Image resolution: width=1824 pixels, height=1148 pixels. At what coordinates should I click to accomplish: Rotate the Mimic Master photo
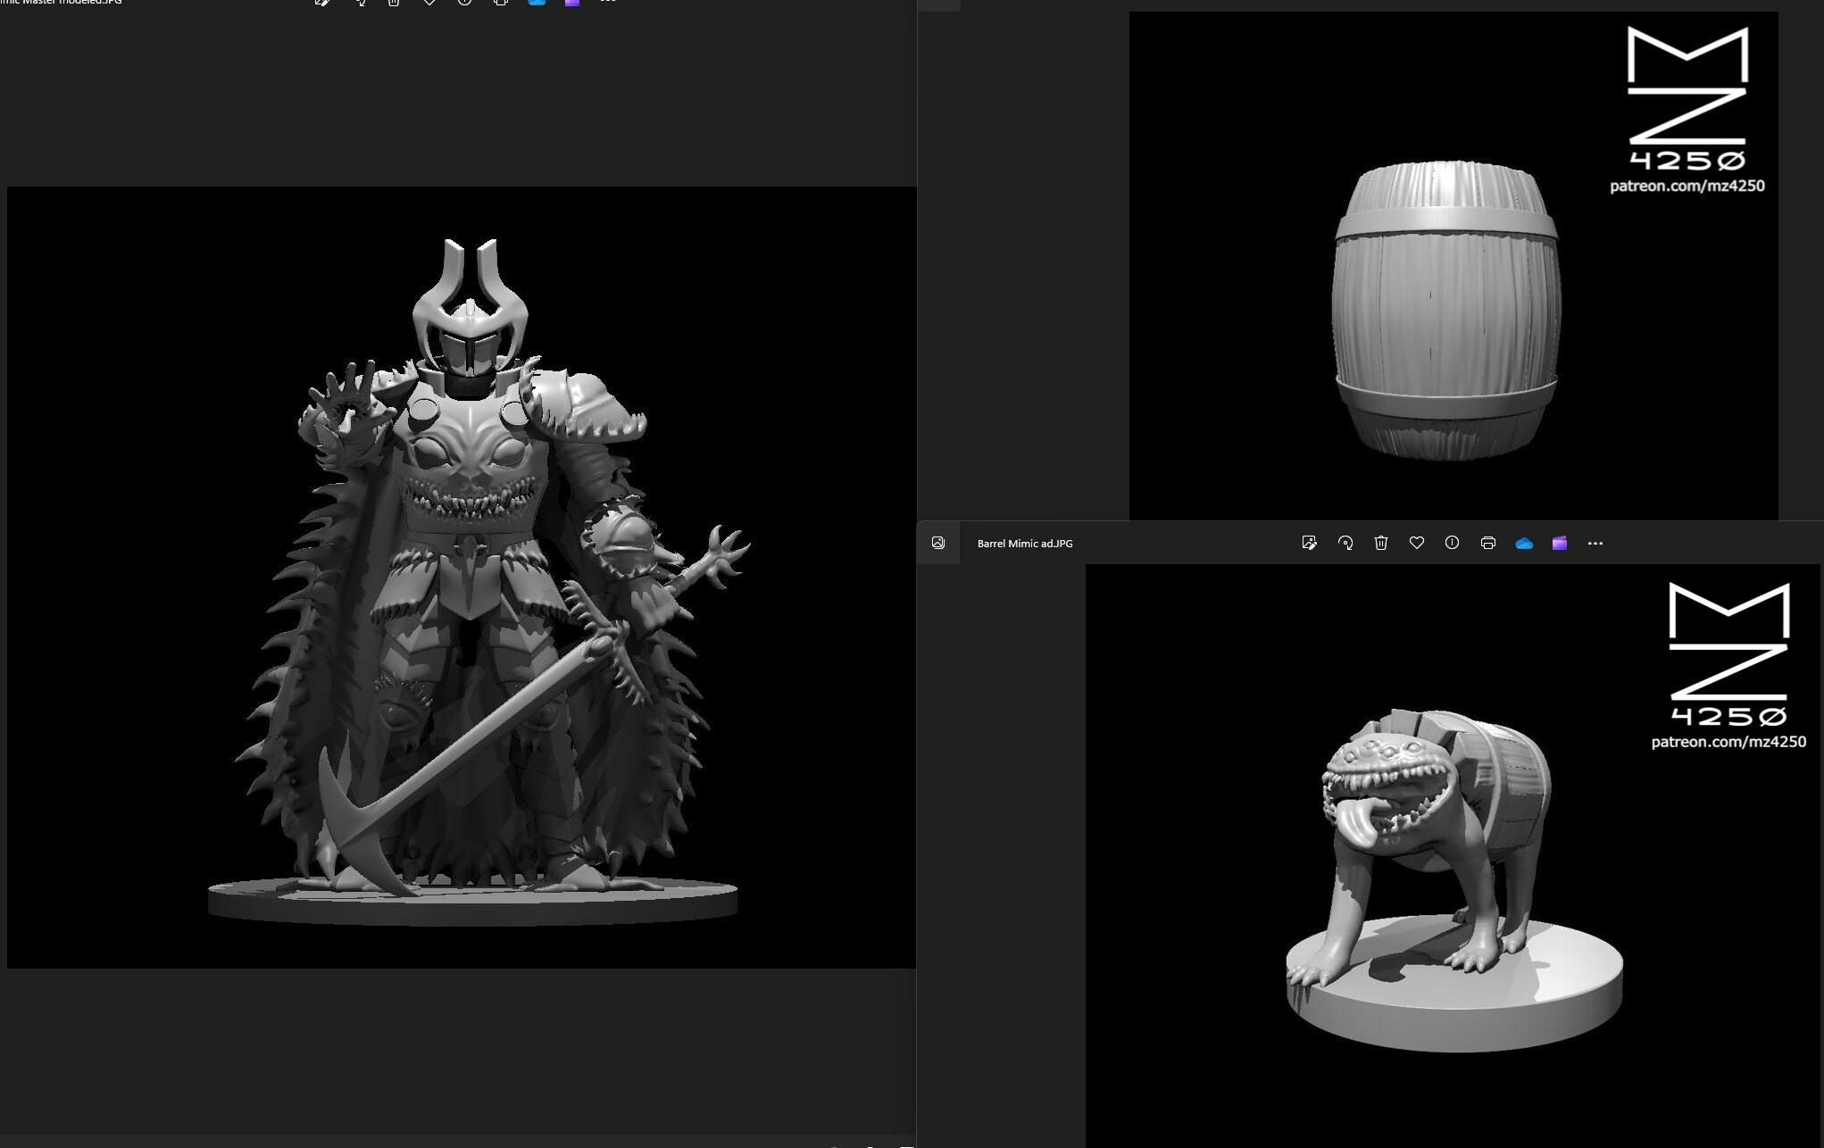click(x=359, y=3)
